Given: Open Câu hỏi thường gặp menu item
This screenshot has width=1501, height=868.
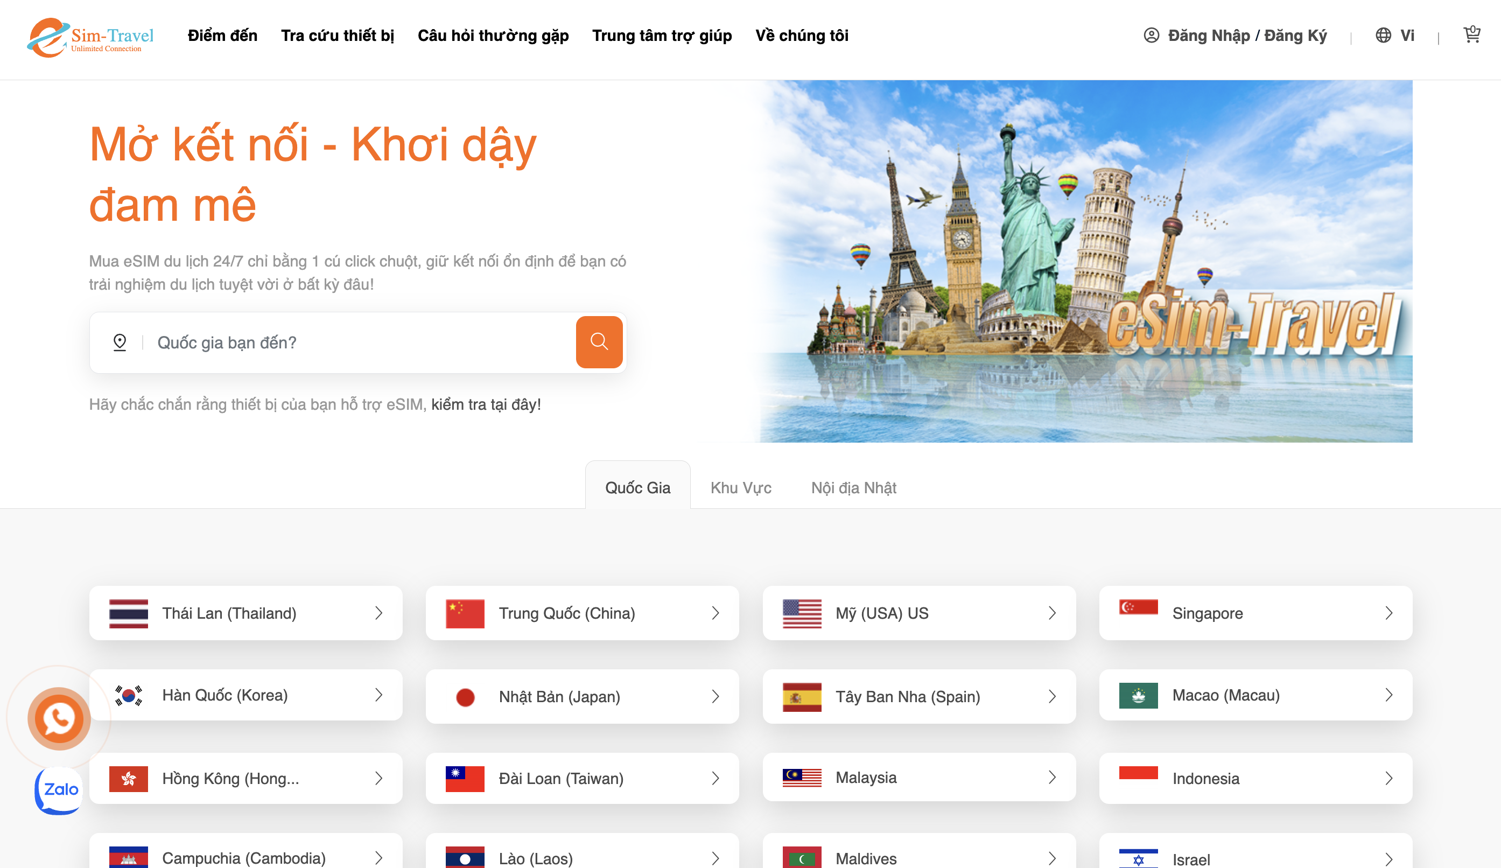Looking at the screenshot, I should point(493,36).
